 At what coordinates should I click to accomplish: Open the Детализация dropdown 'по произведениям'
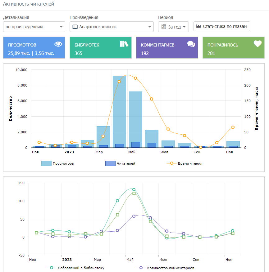point(34,27)
